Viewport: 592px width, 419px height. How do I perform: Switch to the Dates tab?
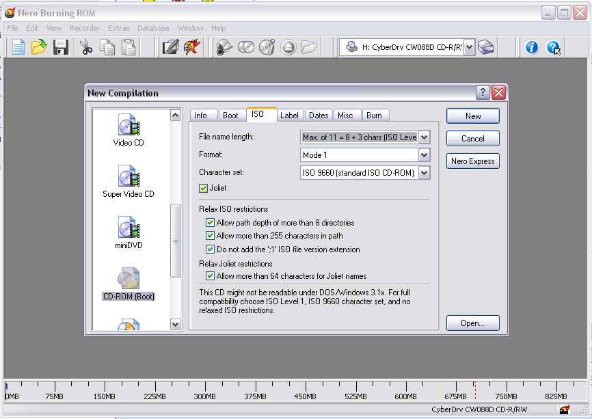[x=319, y=116]
